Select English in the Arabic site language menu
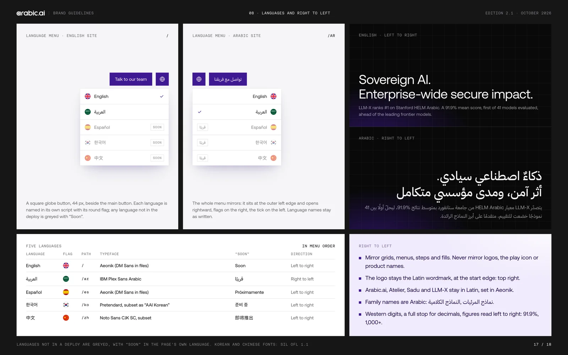 (237, 96)
